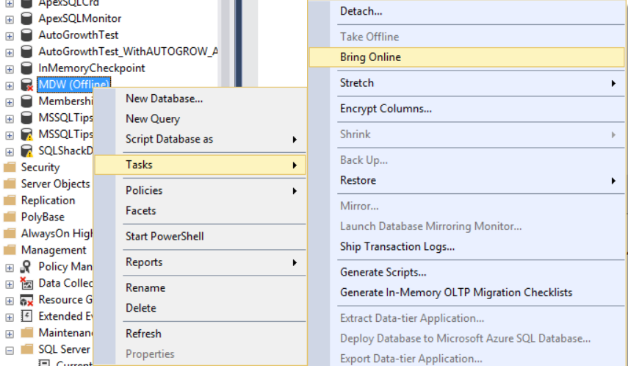
Task: Click the Extended Events icon
Action: tap(26, 316)
